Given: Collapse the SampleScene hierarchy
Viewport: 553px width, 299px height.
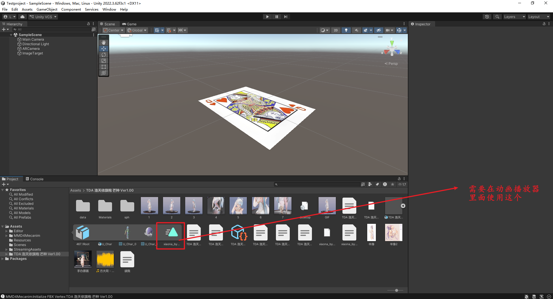Looking at the screenshot, I should 11,35.
